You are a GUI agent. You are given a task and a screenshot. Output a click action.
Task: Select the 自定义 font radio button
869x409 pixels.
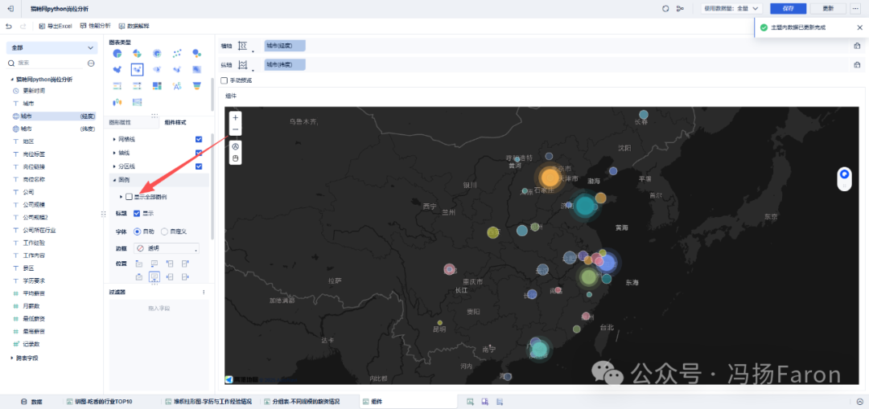(x=164, y=231)
